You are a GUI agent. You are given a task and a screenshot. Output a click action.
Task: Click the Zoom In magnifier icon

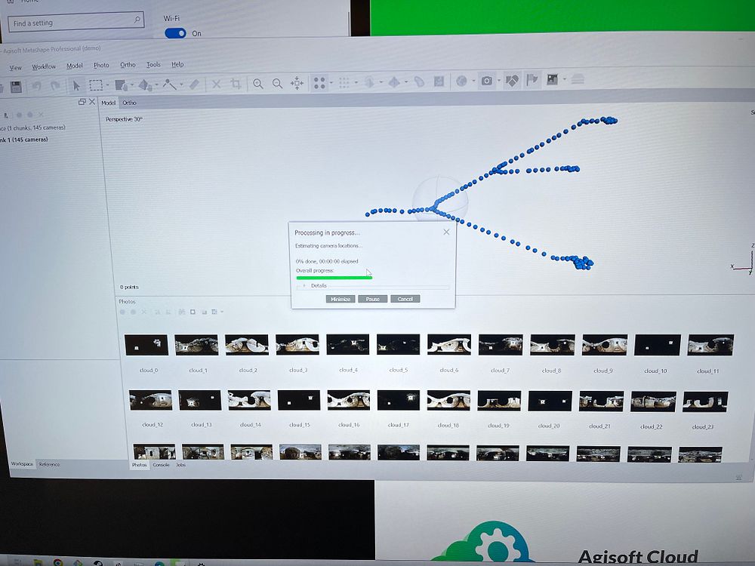pyautogui.click(x=258, y=84)
